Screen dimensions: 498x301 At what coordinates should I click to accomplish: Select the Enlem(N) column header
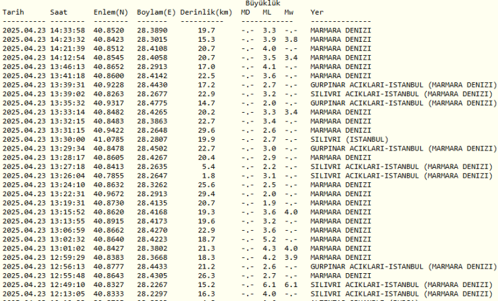click(110, 13)
